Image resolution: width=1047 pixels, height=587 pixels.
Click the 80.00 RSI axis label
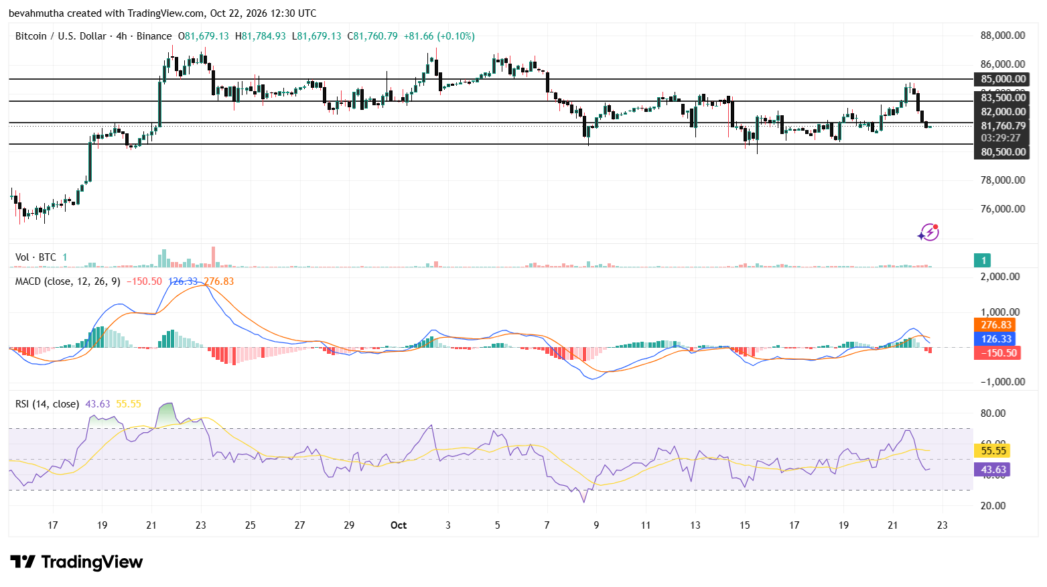point(993,413)
